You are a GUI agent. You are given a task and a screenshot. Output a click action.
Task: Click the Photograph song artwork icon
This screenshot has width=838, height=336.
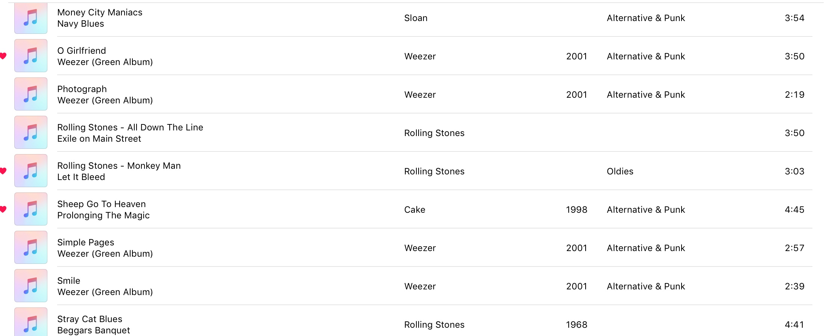click(31, 94)
